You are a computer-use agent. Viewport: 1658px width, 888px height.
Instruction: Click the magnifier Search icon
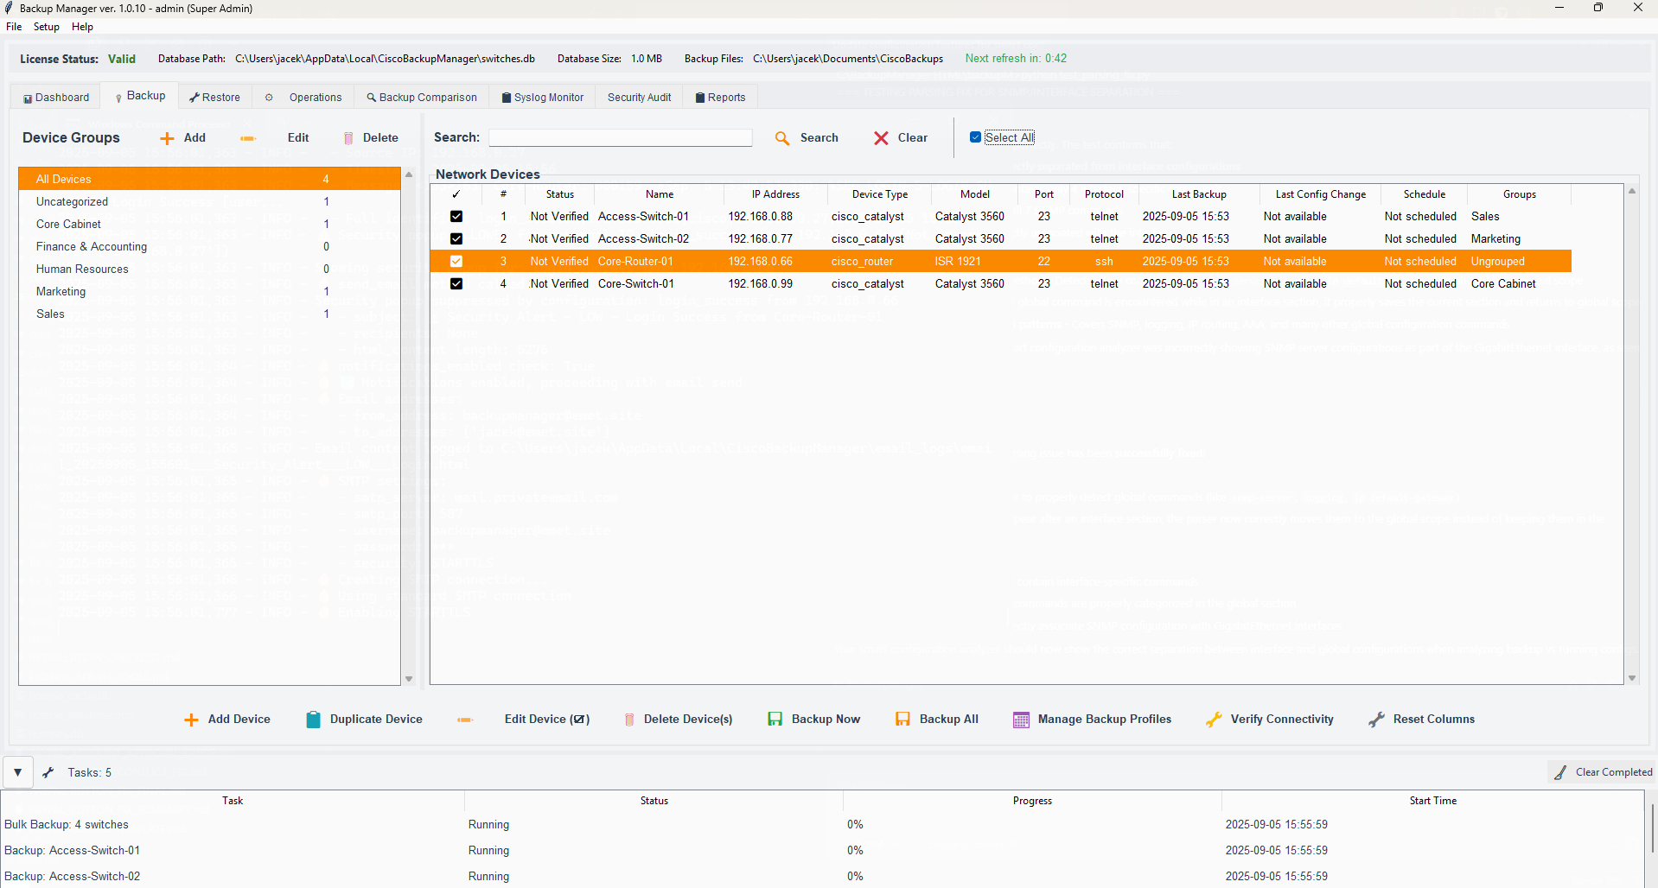click(x=782, y=138)
